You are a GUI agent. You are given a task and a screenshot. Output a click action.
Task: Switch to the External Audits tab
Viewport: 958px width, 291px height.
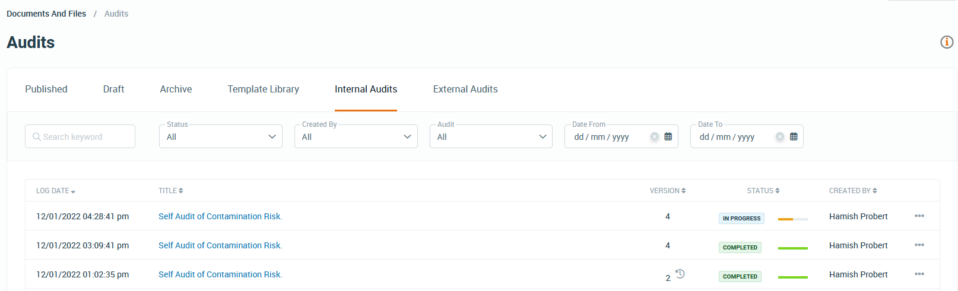pos(465,89)
